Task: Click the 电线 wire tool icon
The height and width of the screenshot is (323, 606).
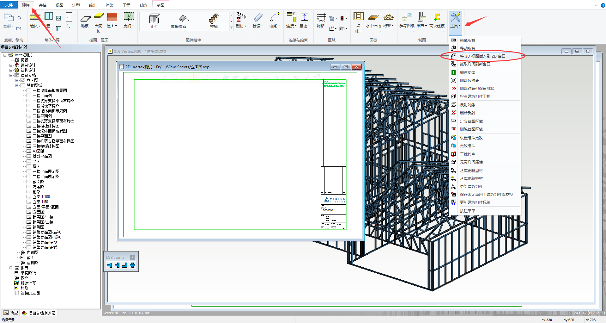Action: pyautogui.click(x=275, y=17)
